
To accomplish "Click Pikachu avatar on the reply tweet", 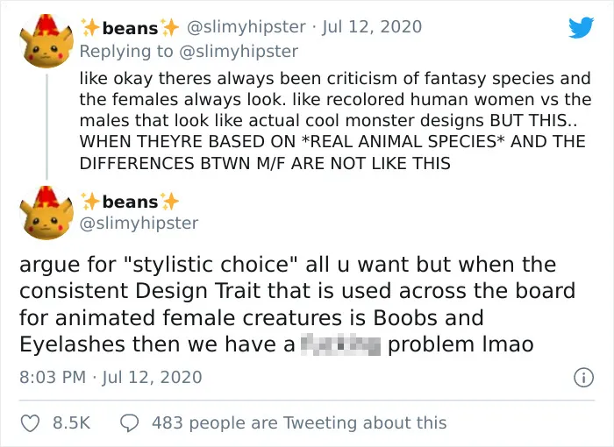I will 46,40.
